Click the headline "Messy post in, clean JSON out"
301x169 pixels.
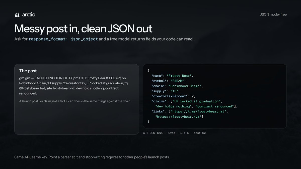click(x=83, y=29)
